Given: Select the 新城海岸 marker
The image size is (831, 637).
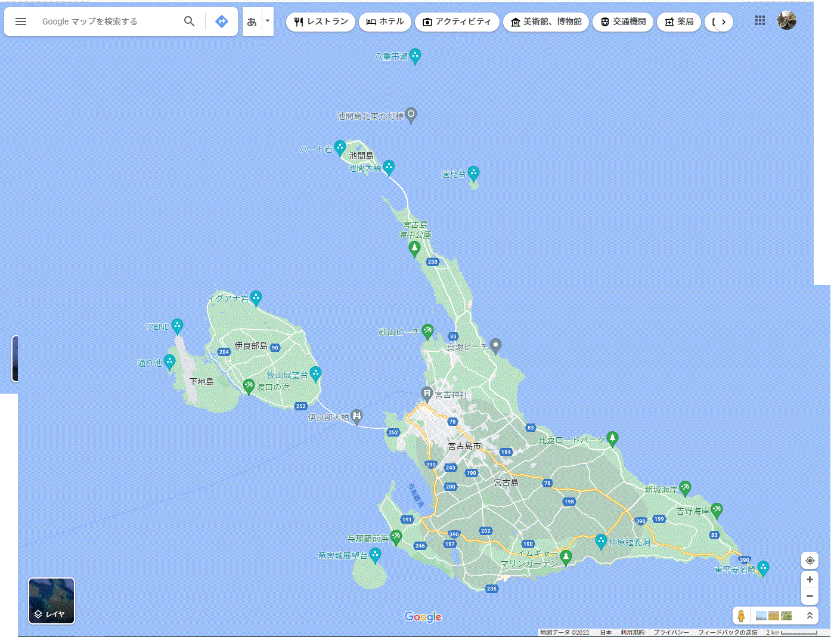Looking at the screenshot, I should click(685, 488).
